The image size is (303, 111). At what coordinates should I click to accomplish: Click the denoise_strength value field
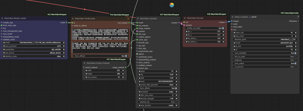[x=158, y=99]
